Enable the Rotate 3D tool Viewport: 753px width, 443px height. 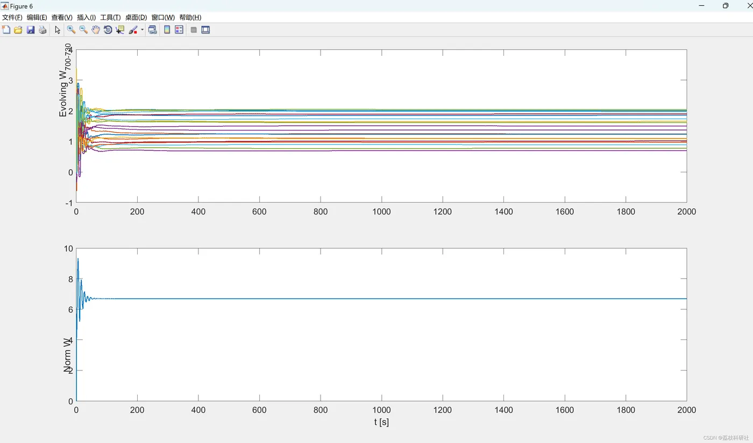108,30
